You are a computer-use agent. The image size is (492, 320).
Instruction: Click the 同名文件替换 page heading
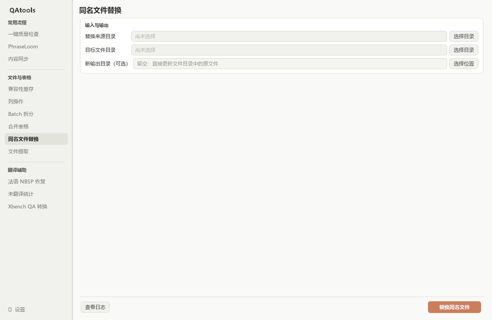pyautogui.click(x=100, y=11)
